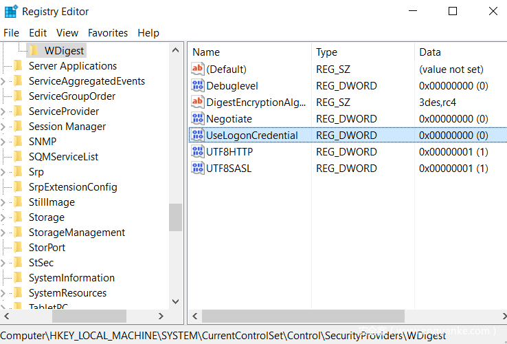
Task: Open the Edit menu
Action: click(38, 33)
